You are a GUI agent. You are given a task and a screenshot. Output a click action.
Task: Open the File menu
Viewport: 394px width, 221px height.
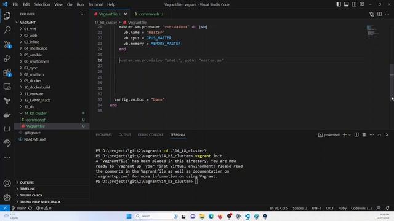click(x=15, y=4)
